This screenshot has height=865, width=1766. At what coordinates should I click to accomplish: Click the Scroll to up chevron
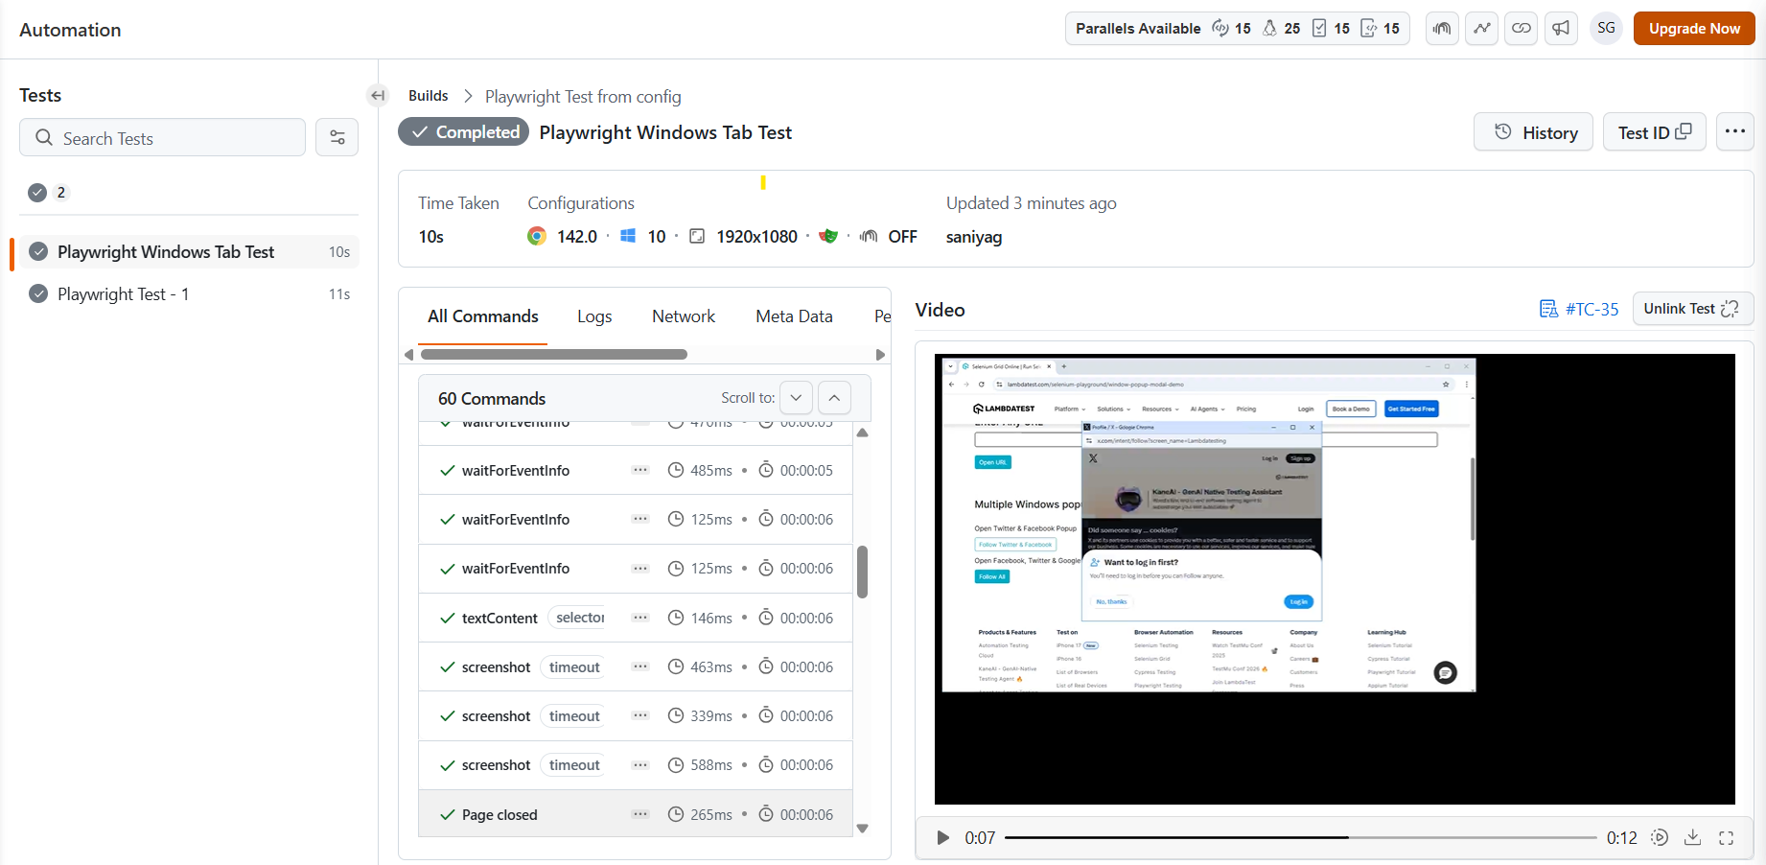coord(833,397)
